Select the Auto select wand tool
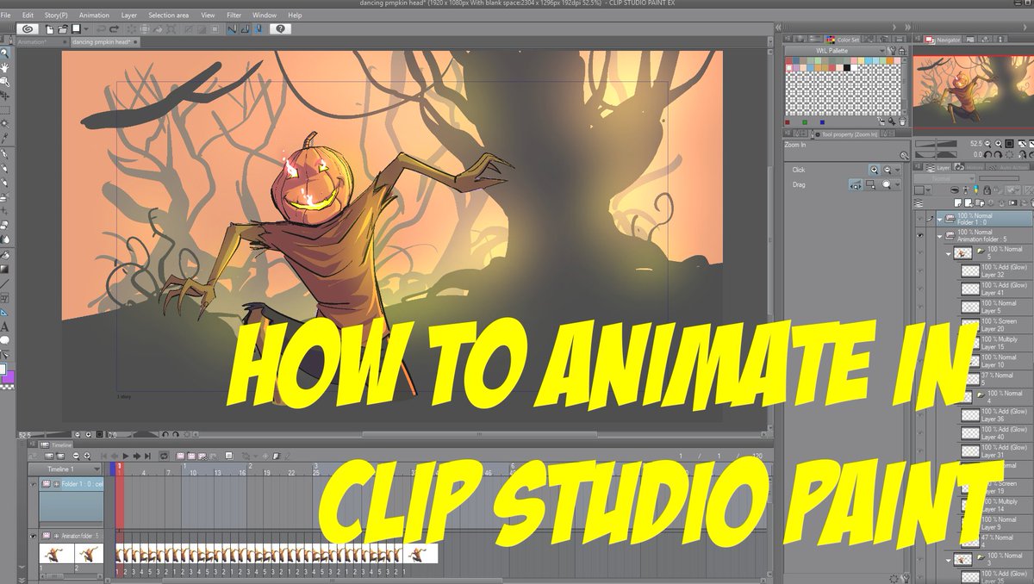The image size is (1034, 584). point(5,124)
